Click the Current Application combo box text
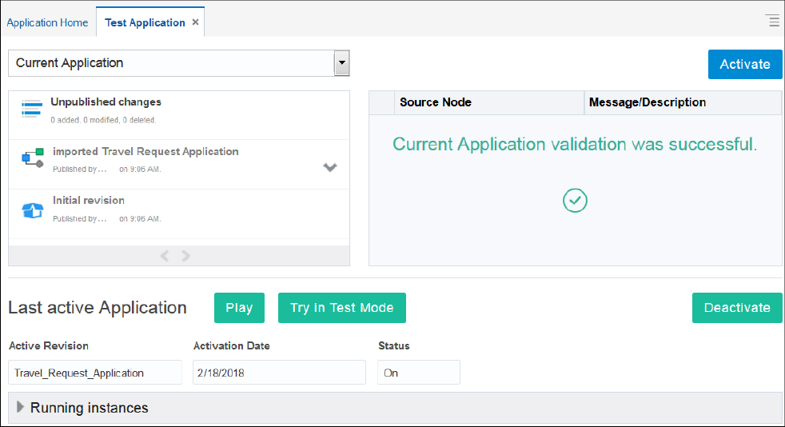The width and height of the screenshot is (785, 427). pos(70,63)
